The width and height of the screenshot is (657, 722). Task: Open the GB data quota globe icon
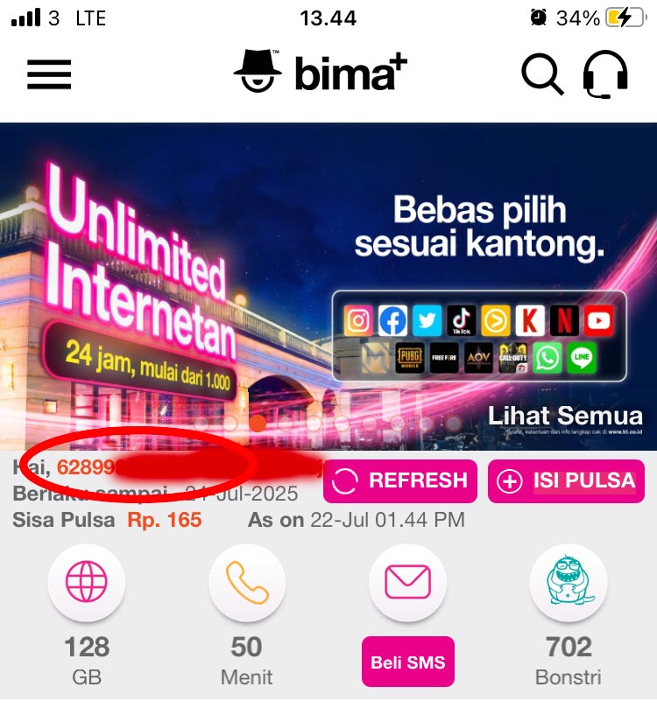[86, 583]
